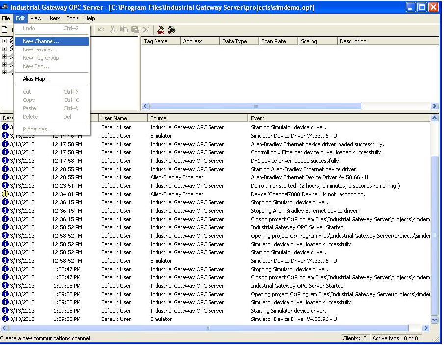Select Alias Map in the Edit menu
Viewport: 444px width, 345px height.
point(37,78)
